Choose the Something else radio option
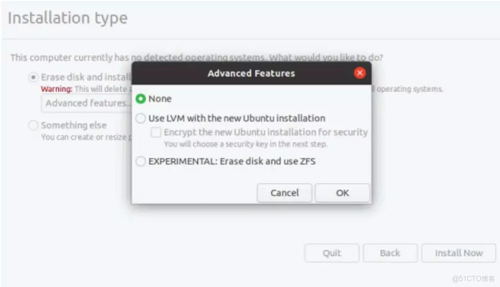500x287 pixels. point(33,125)
